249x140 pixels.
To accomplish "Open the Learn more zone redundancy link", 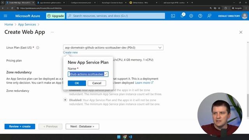I will click(x=144, y=83).
